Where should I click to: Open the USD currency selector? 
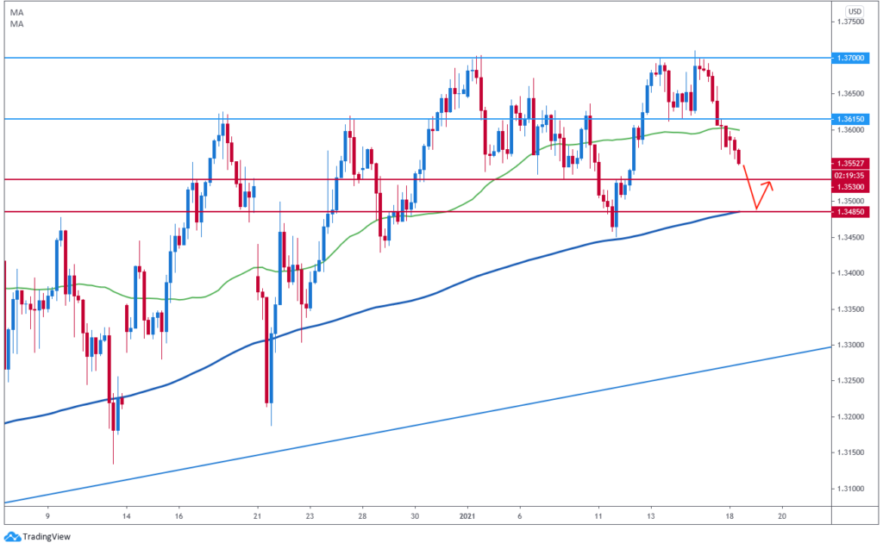click(x=855, y=11)
